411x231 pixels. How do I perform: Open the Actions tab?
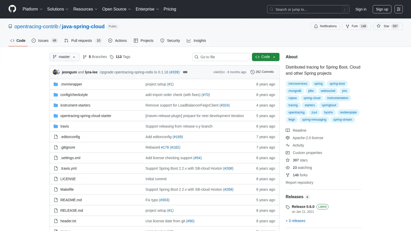click(x=118, y=41)
